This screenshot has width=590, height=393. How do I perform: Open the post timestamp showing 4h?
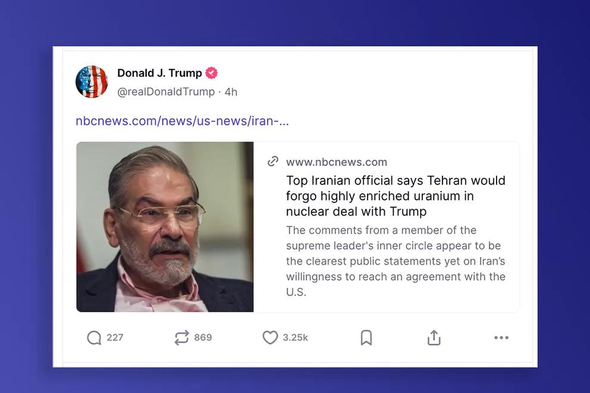[x=230, y=92]
